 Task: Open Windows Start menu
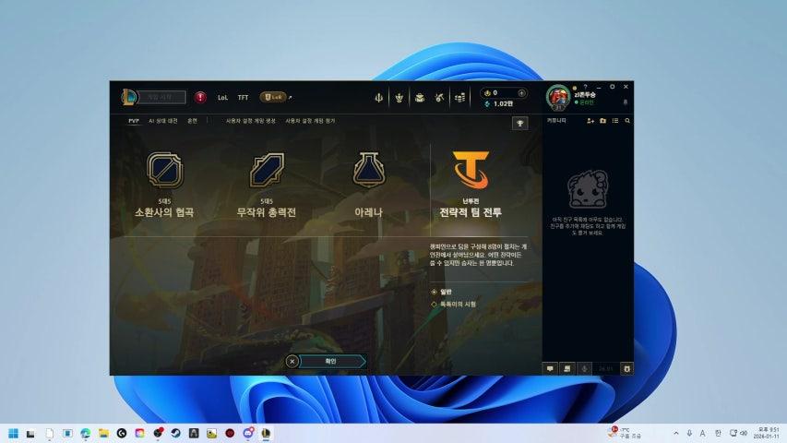click(x=14, y=433)
